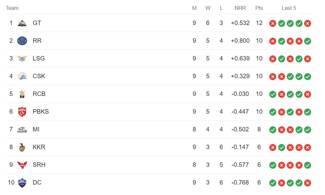Click the Rajasthan Royals logo icon
Viewport: 325px width, 195px height.
(x=22, y=41)
